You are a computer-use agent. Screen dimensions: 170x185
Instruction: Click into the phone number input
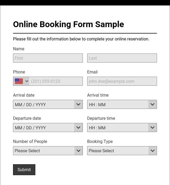pos(56,81)
